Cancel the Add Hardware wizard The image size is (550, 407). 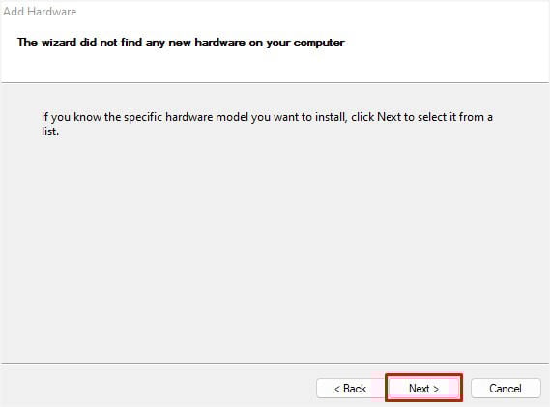coord(506,388)
